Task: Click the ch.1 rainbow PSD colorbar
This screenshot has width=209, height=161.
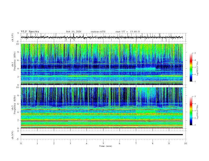Action: [x=191, y=67]
